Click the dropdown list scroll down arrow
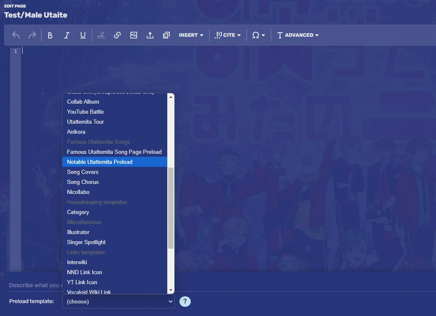The height and width of the screenshot is (316, 436). 171,290
